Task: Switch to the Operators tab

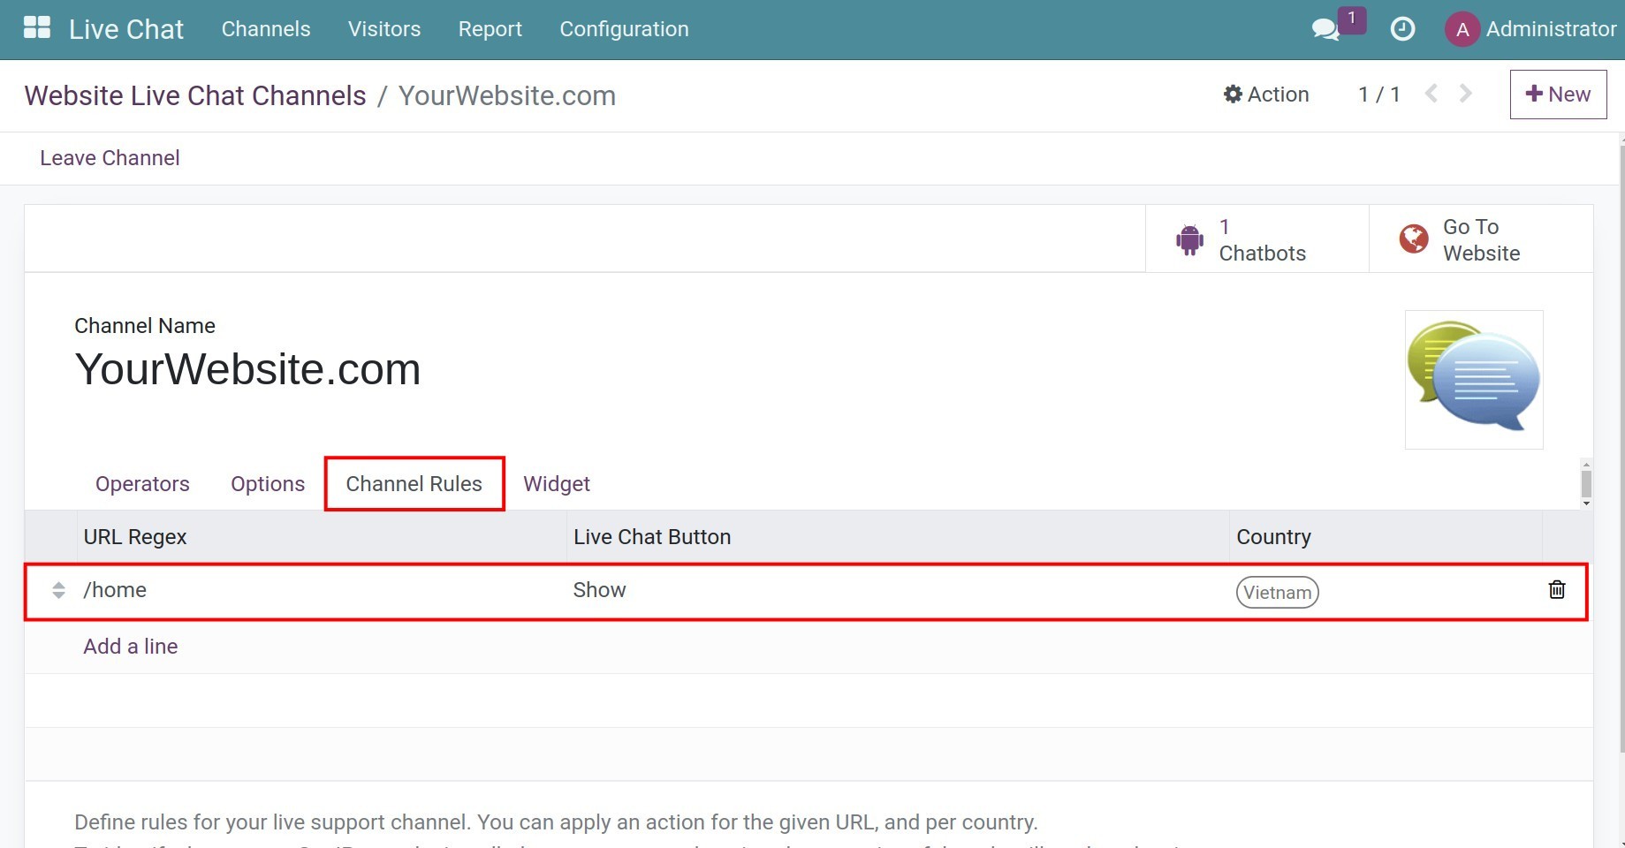Action: pos(141,483)
